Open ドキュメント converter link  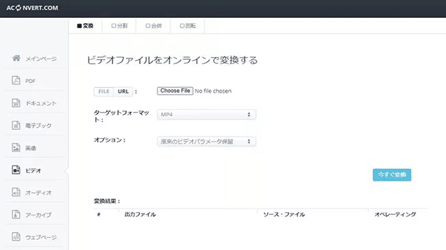coord(41,103)
